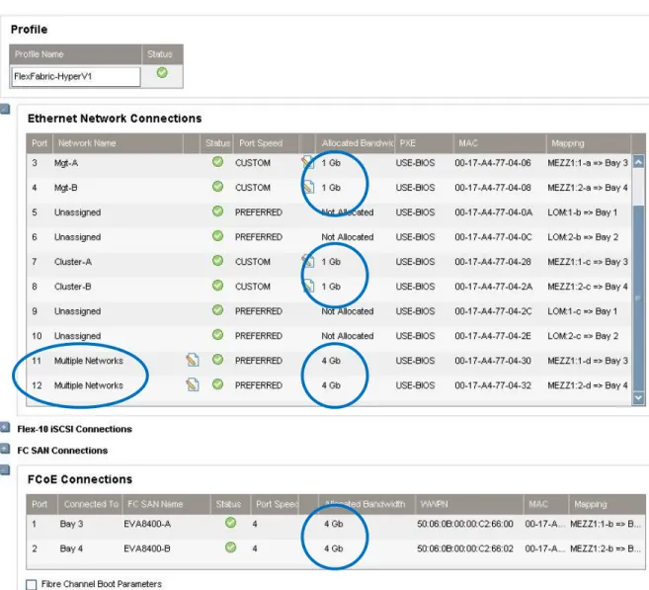
Task: Click Bay 4 in FCoE Connected To column
Action: coord(71,549)
